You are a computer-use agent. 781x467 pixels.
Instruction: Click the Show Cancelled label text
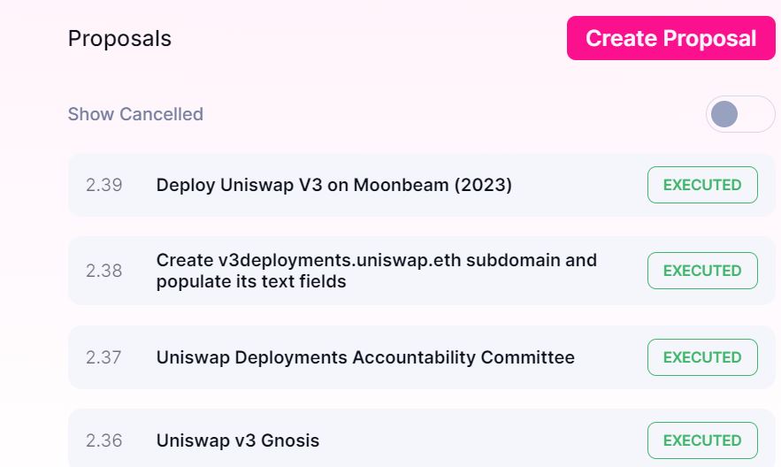point(135,114)
